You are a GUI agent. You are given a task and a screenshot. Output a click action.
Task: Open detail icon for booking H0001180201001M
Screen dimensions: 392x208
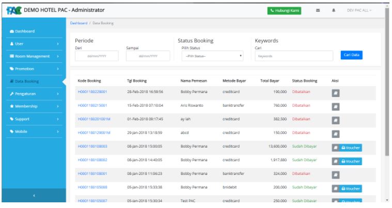[336, 120]
